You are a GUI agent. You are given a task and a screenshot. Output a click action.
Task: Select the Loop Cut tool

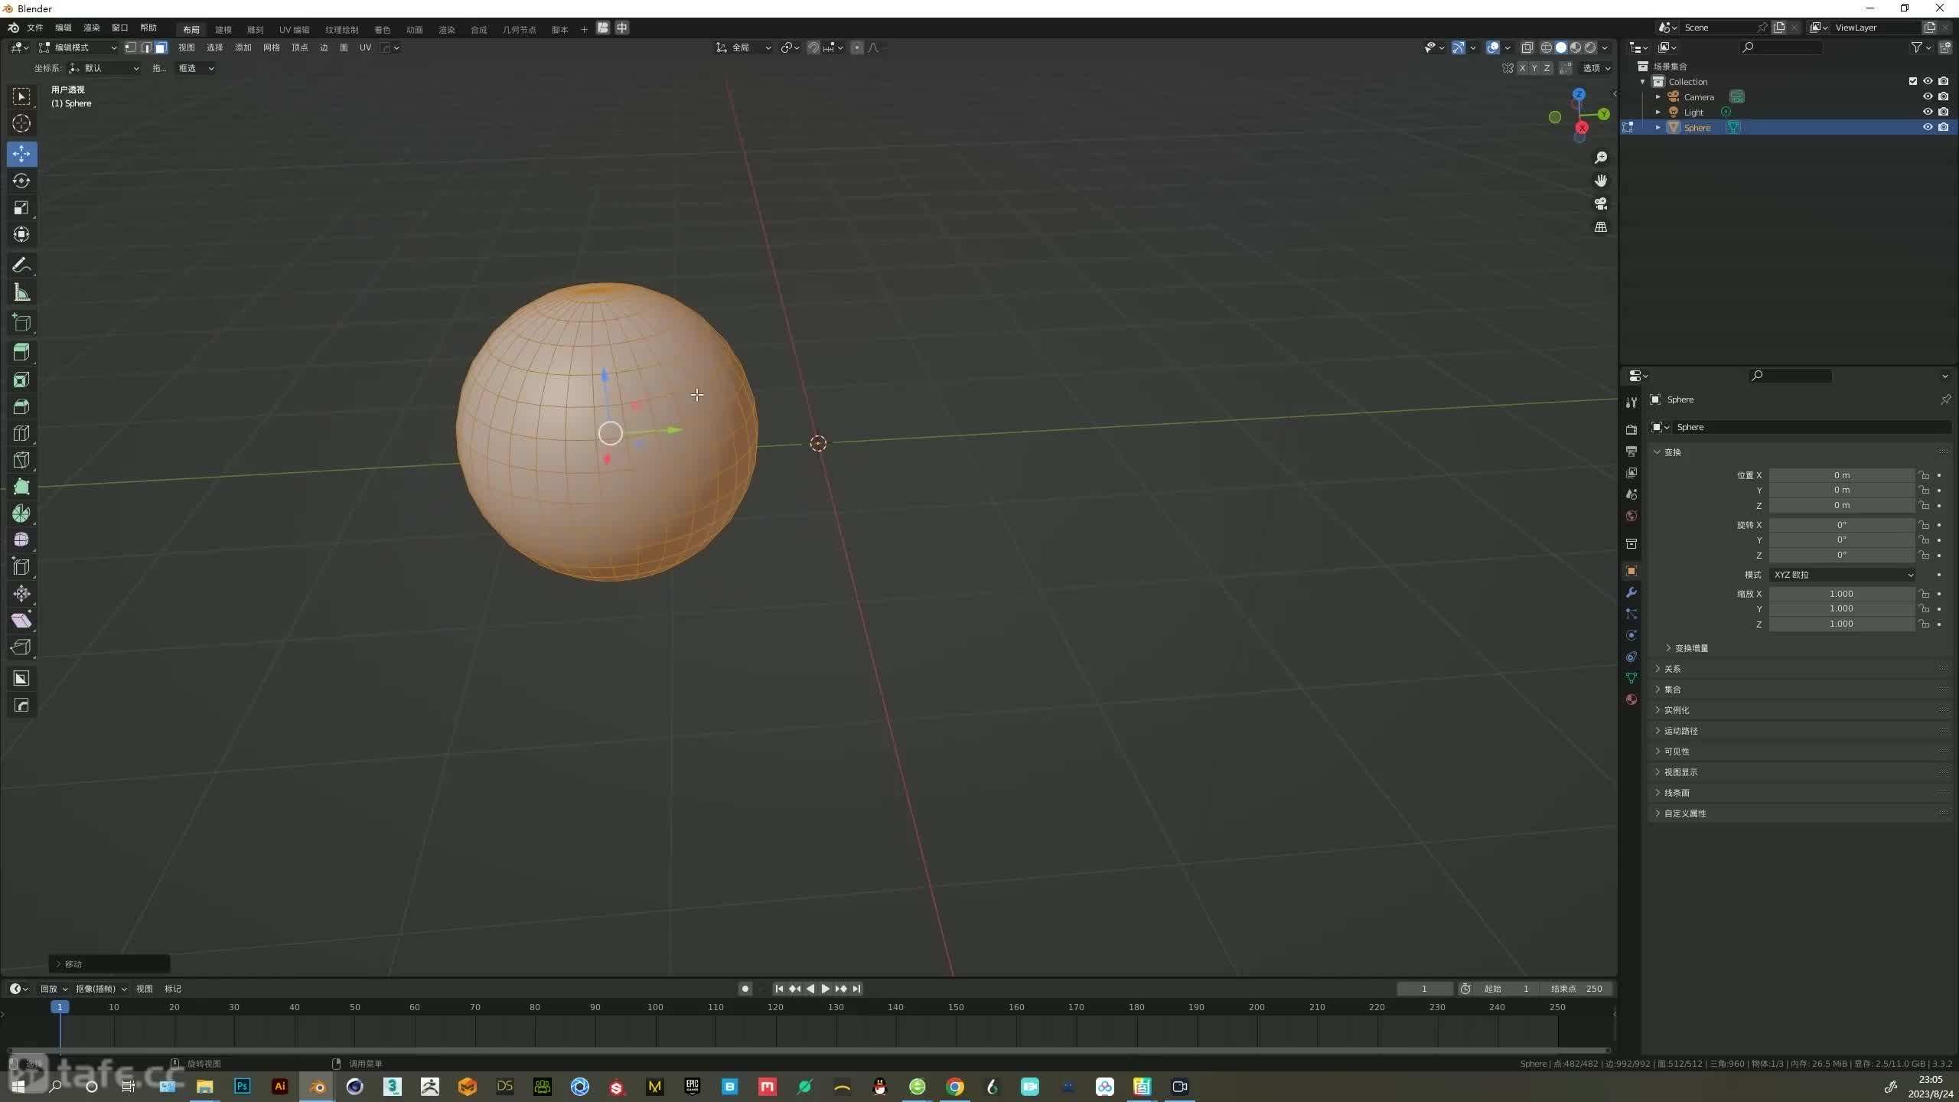click(21, 433)
